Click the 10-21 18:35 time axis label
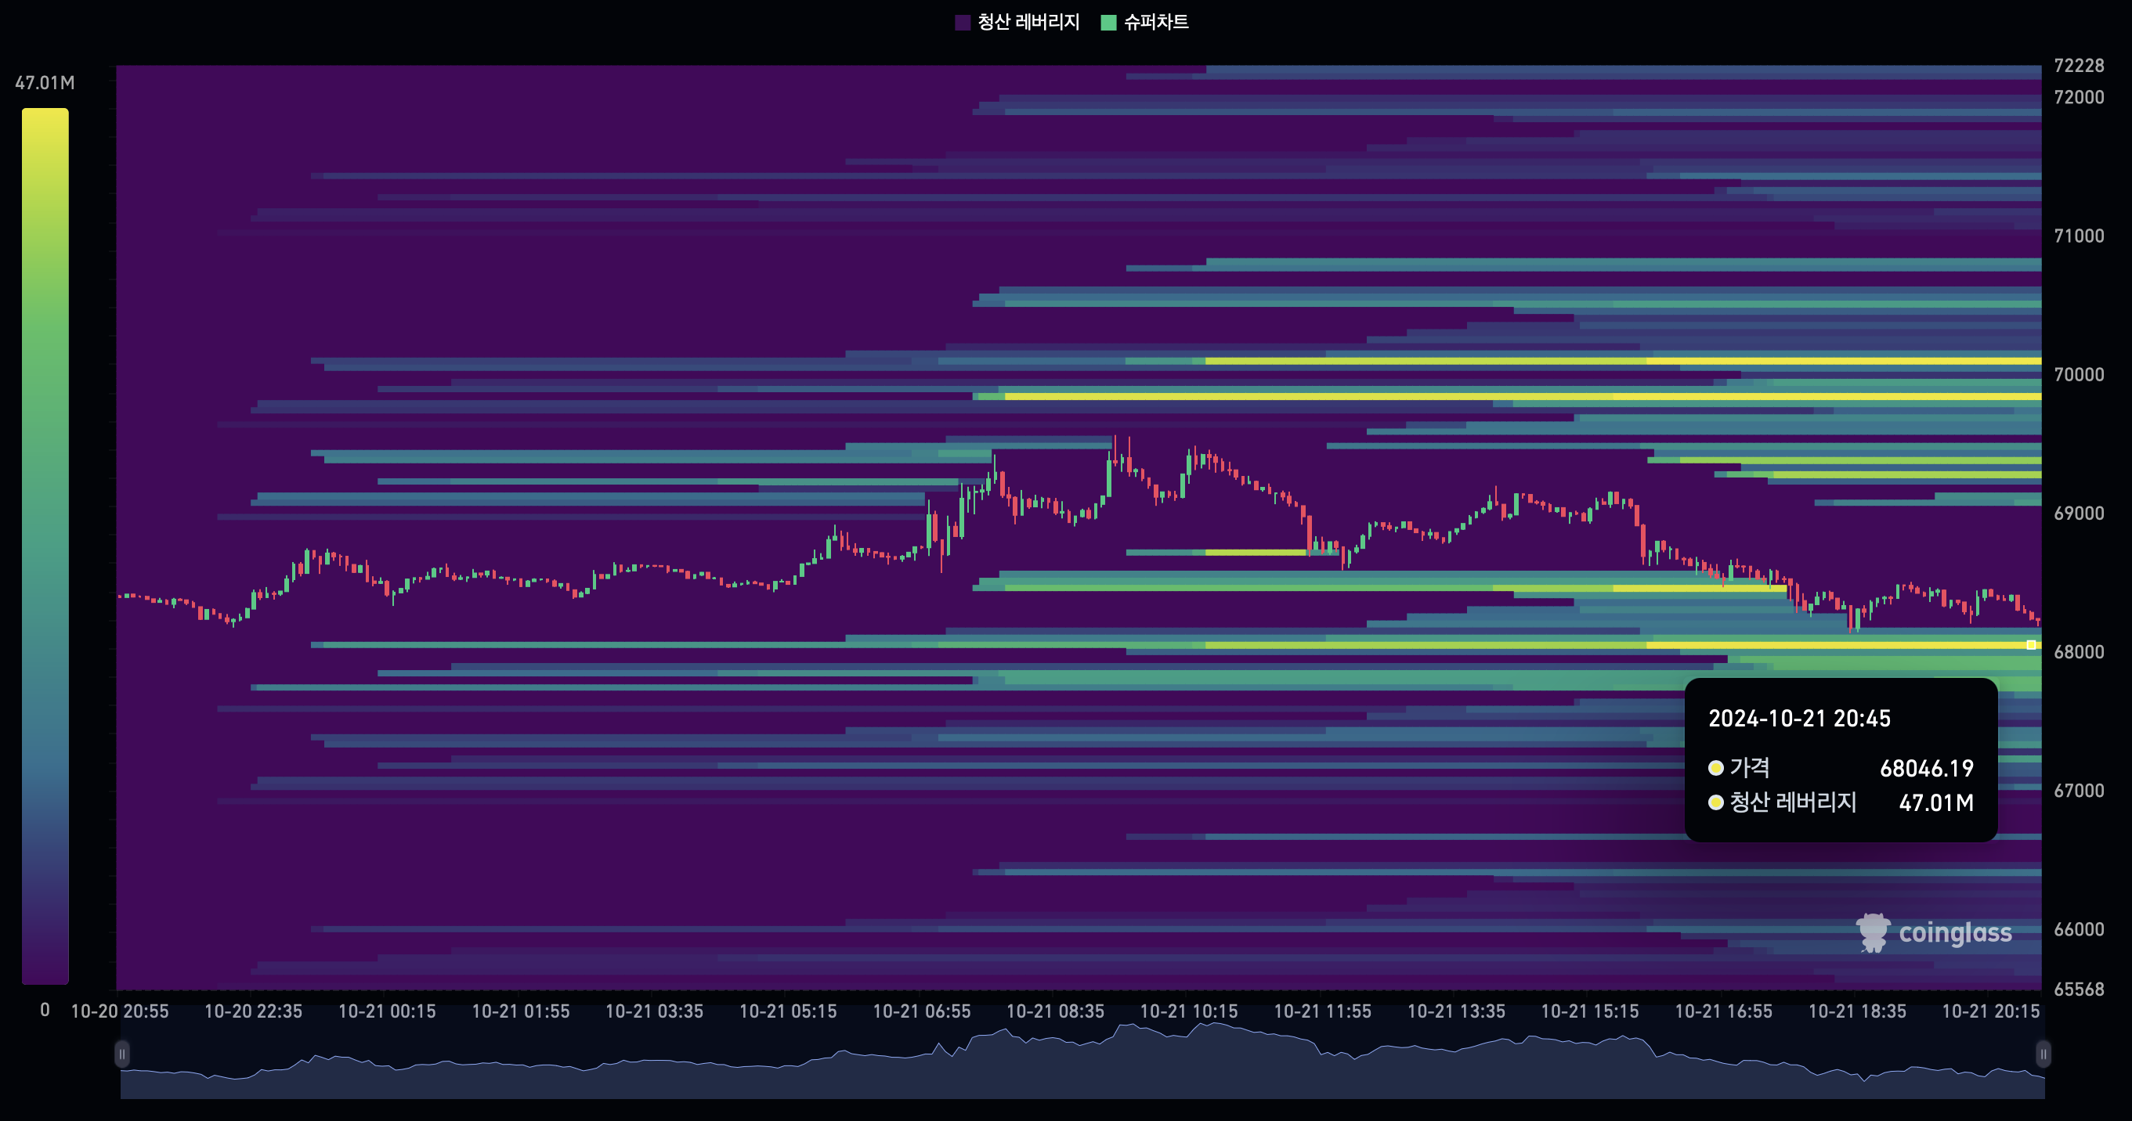This screenshot has height=1121, width=2132. pos(1857,1011)
